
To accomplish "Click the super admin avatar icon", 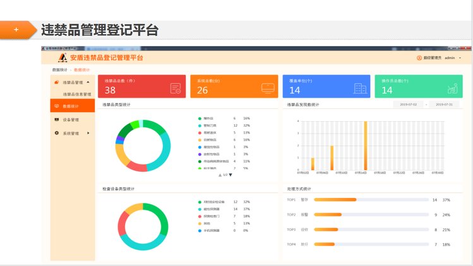I will (x=419, y=58).
